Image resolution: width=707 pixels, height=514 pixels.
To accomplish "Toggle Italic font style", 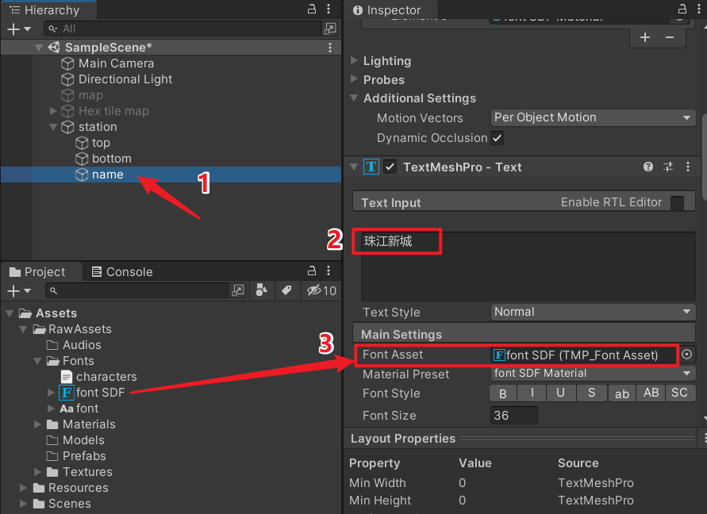I will pos(532,393).
